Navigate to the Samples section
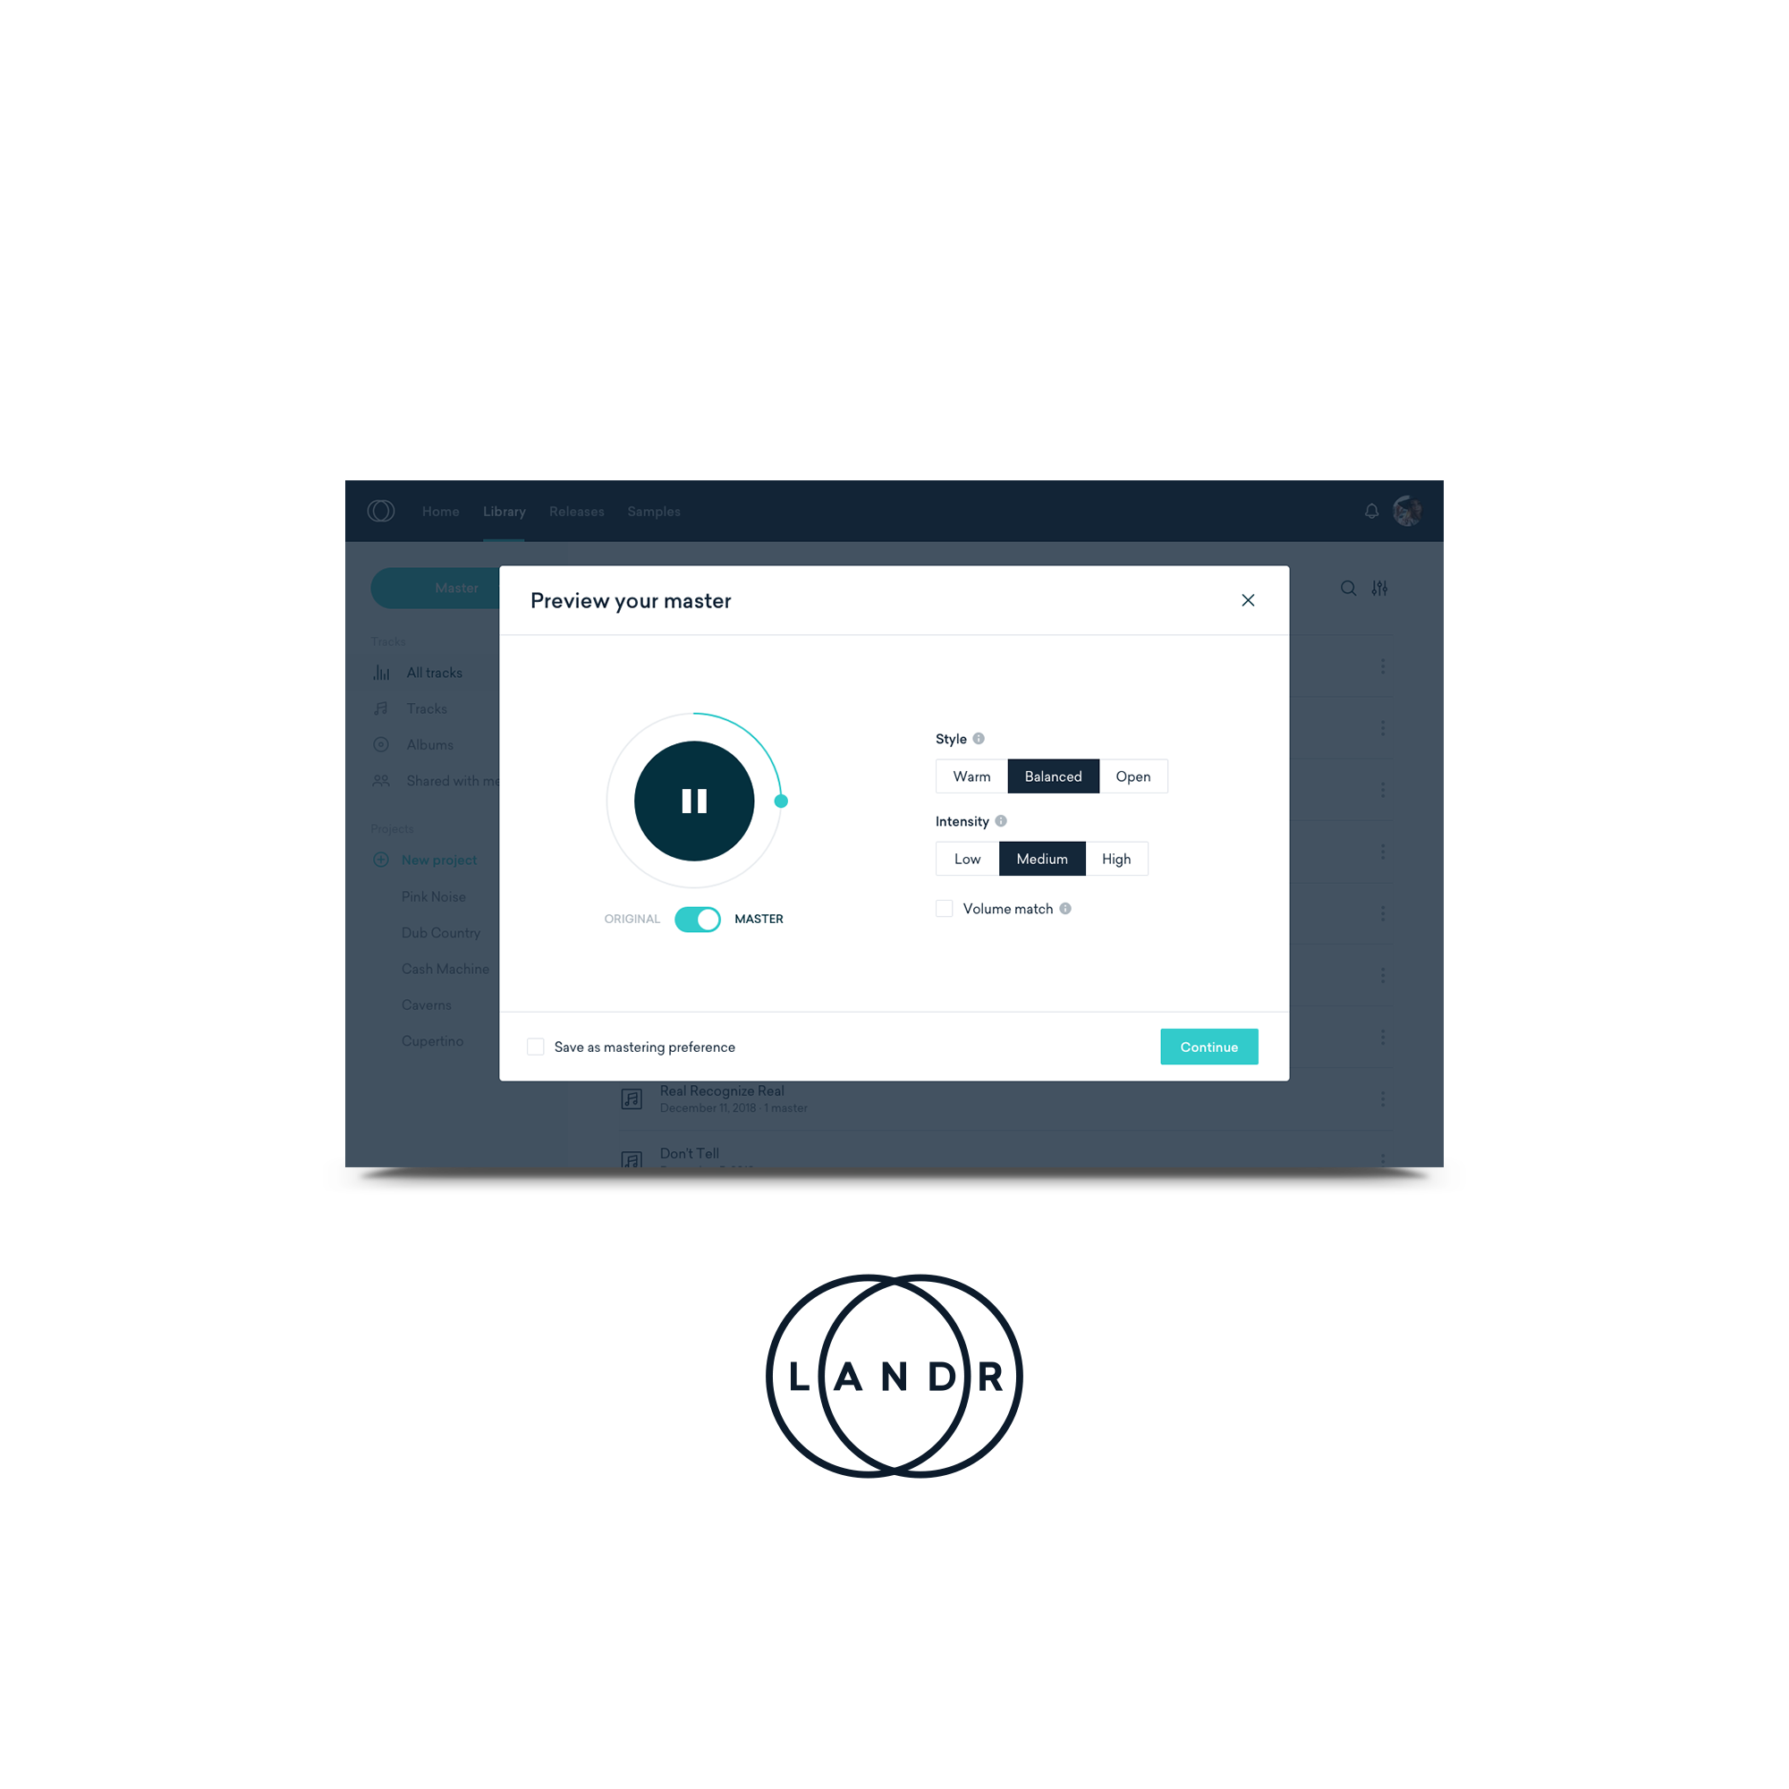This screenshot has height=1789, width=1789. pyautogui.click(x=656, y=510)
